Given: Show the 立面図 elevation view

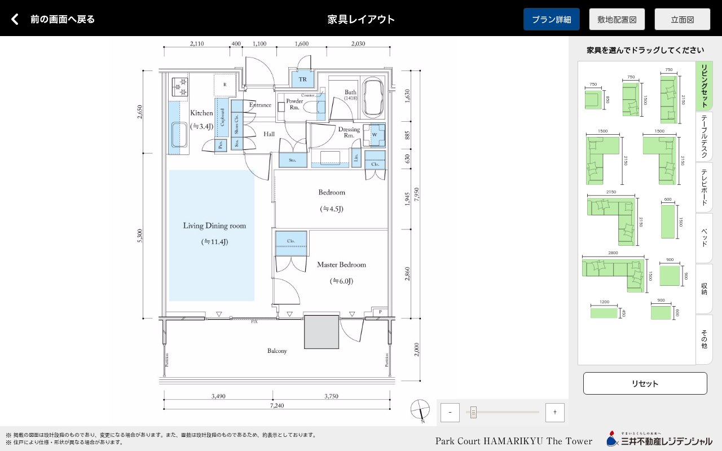Looking at the screenshot, I should click(682, 19).
